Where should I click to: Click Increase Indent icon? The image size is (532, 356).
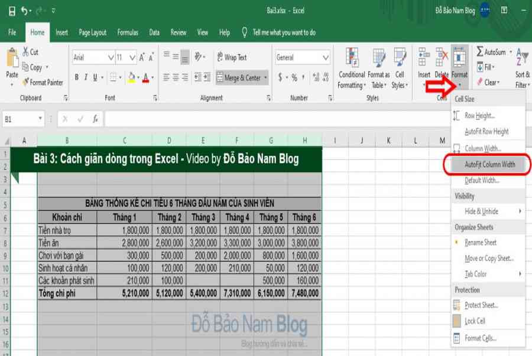[x=207, y=77]
